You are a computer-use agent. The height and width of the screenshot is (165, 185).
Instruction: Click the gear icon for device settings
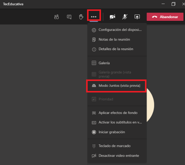pyautogui.click(x=94, y=30)
